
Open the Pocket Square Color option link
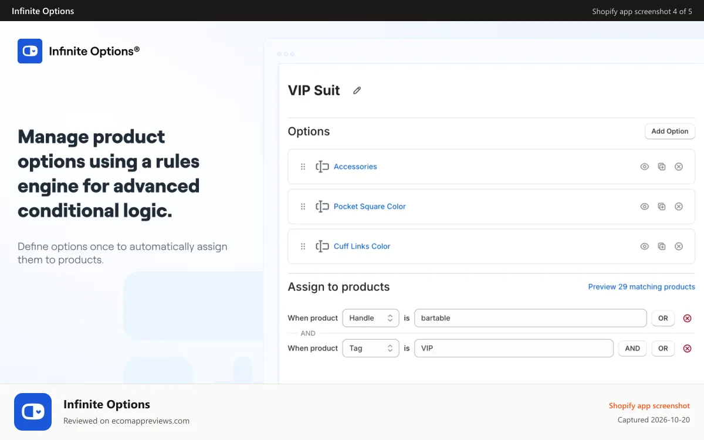point(370,207)
